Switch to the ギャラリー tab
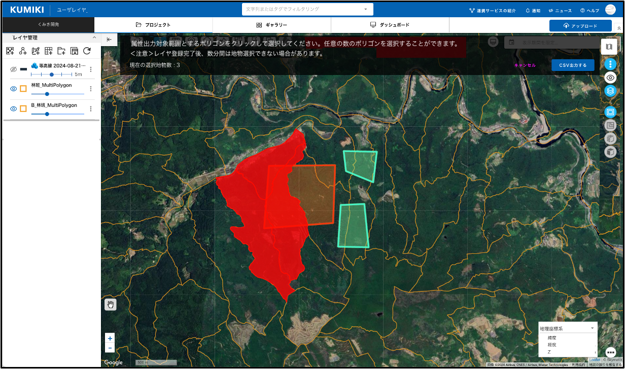This screenshot has width=625, height=369. [271, 25]
